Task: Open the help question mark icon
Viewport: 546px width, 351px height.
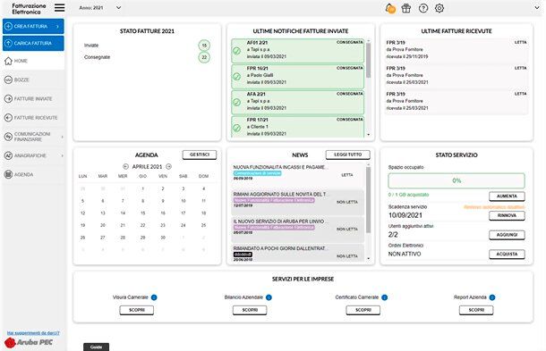Action: (423, 8)
